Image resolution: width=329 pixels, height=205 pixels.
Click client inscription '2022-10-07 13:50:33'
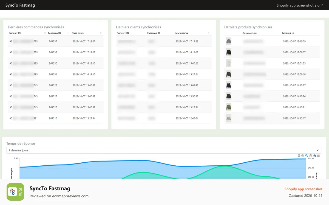[187, 96]
